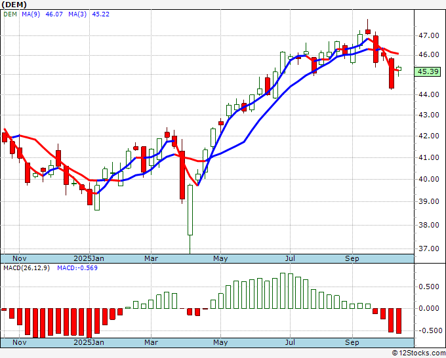Click the (DEM) chart title
The height and width of the screenshot is (358, 446).
[14, 5]
